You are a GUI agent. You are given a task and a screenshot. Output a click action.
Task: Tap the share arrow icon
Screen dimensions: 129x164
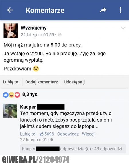tap(103, 10)
